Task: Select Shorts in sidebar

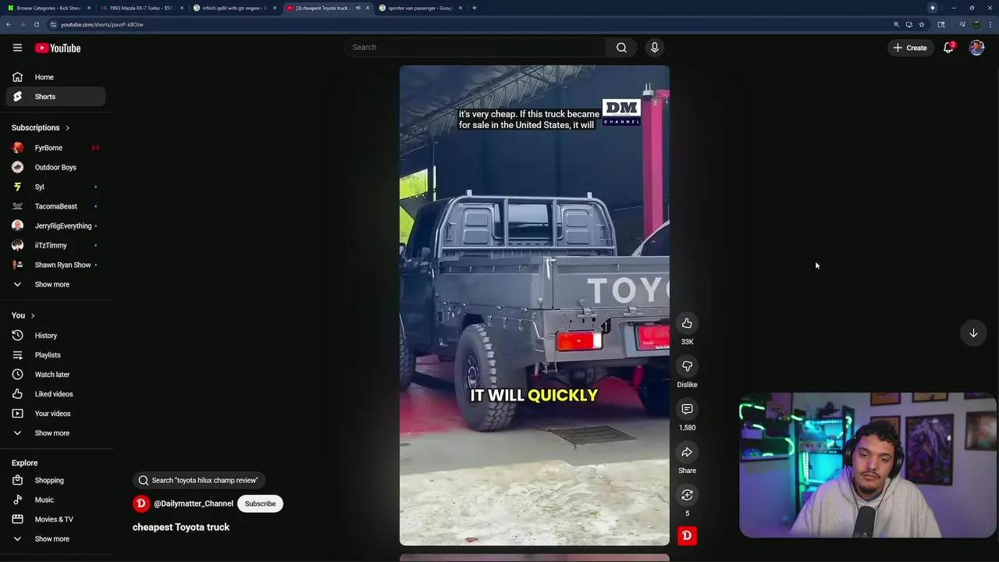Action: tap(55, 97)
